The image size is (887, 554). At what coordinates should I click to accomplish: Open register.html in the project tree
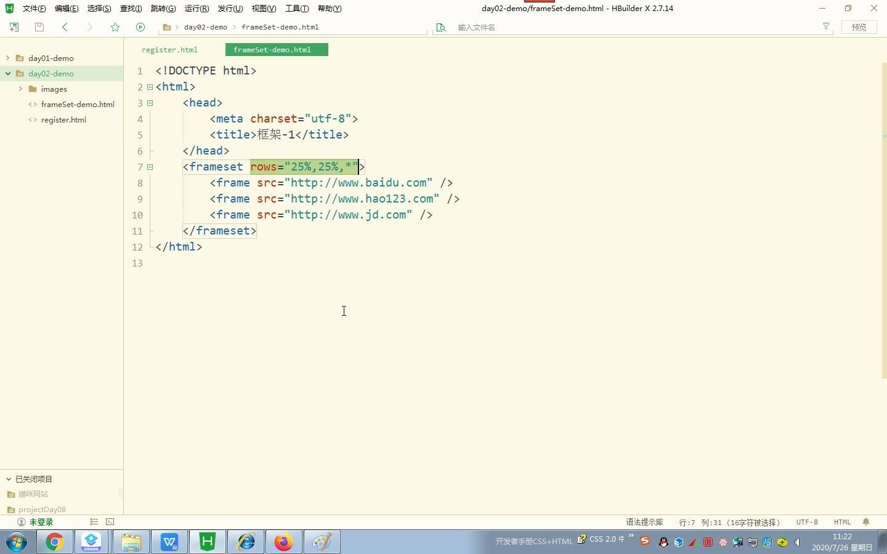tap(63, 119)
